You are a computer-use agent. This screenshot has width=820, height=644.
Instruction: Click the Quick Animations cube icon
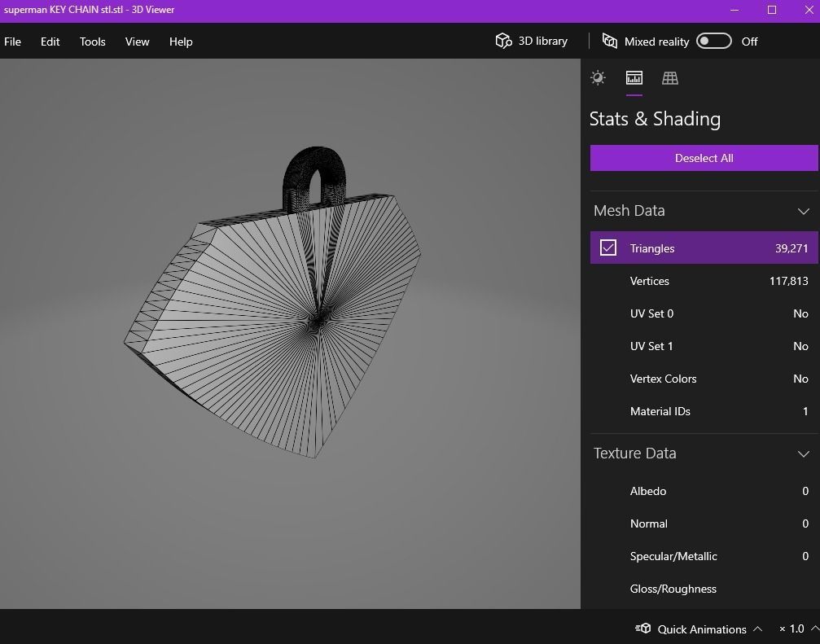(642, 629)
